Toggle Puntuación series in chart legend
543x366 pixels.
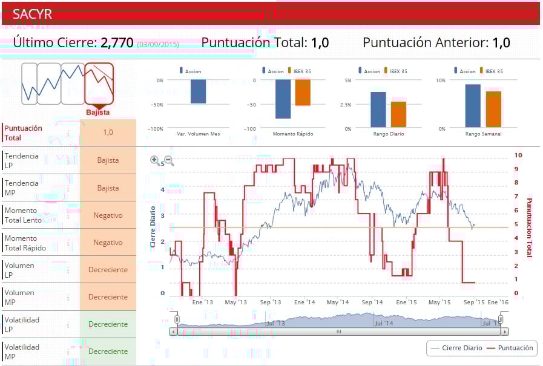[x=510, y=348]
